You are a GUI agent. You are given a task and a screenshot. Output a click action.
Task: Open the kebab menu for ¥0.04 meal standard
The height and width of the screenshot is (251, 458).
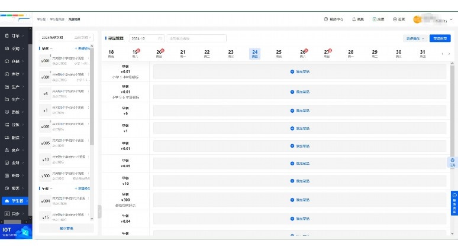pyautogui.click(x=89, y=198)
